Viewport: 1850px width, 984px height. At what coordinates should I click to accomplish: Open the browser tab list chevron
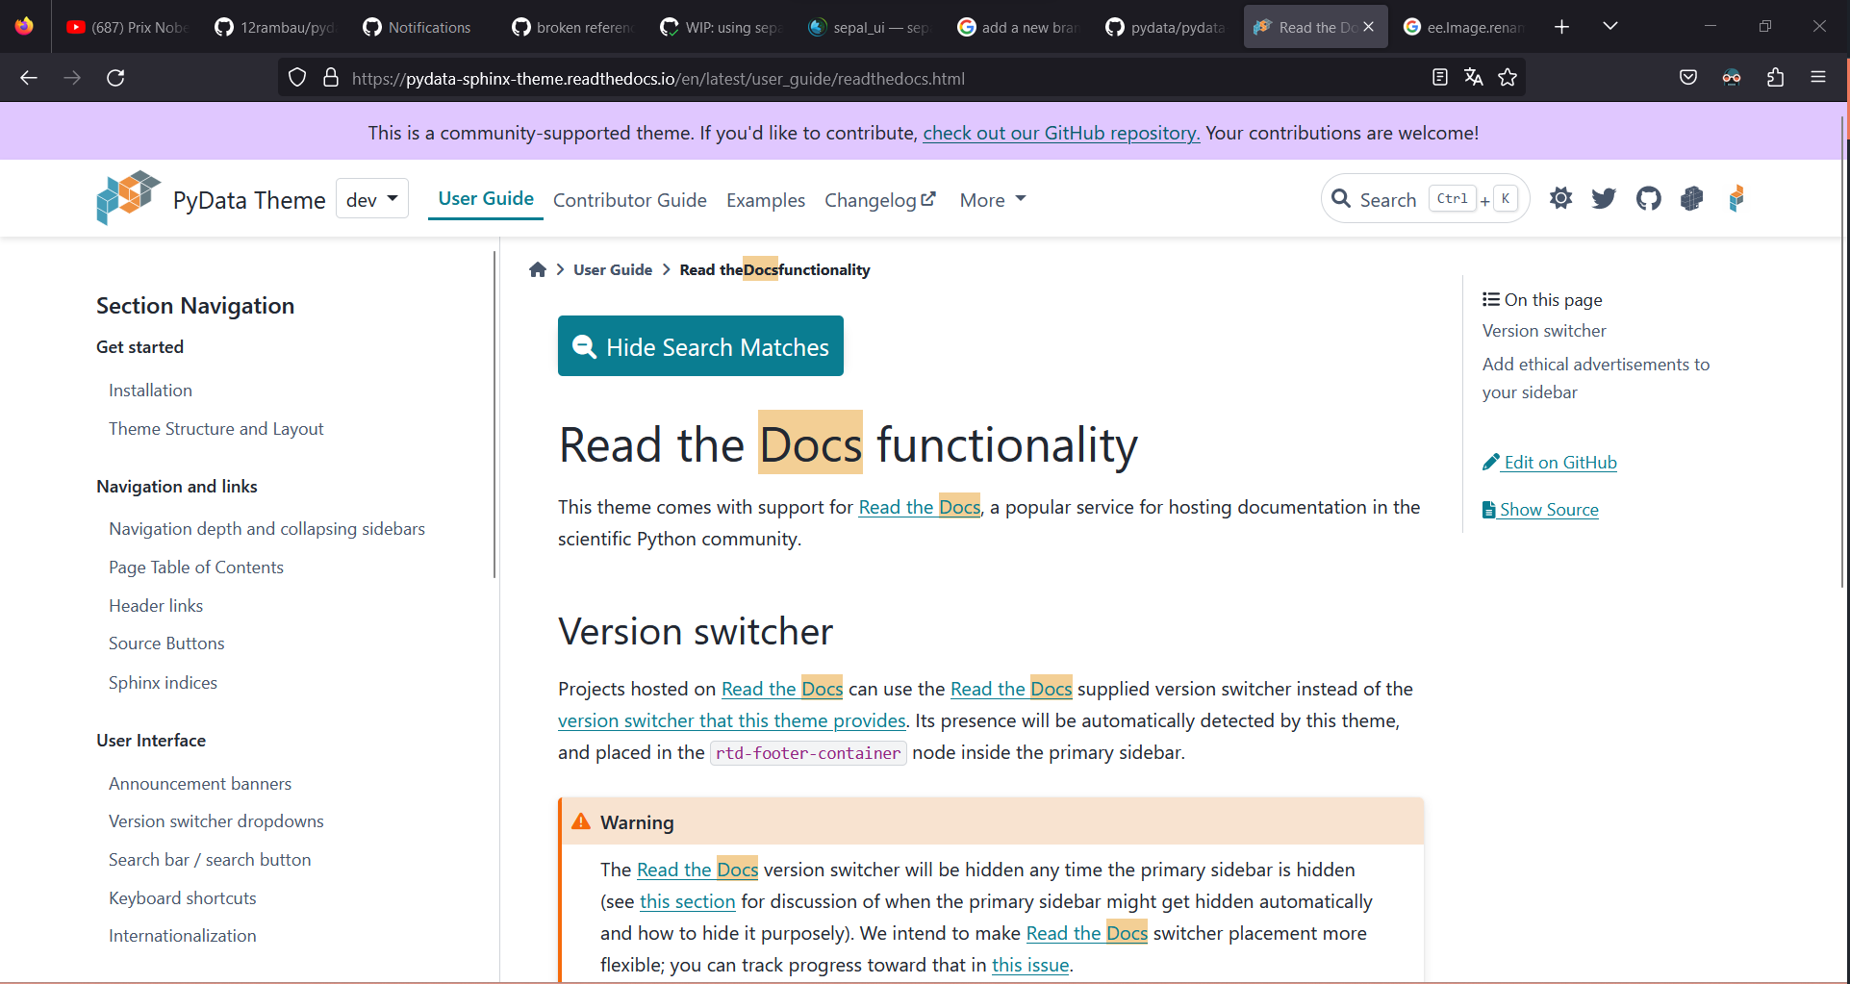point(1610,26)
